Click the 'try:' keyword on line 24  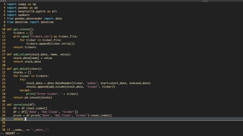(x=23, y=80)
